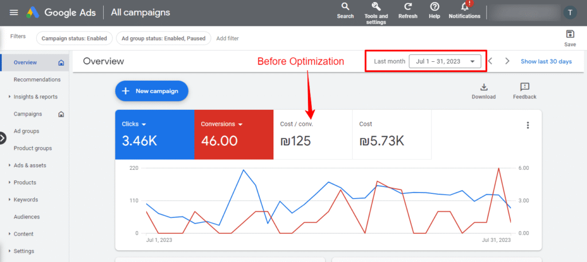The height and width of the screenshot is (262, 587).
Task: Expand Insights & reports section
Action: point(35,97)
